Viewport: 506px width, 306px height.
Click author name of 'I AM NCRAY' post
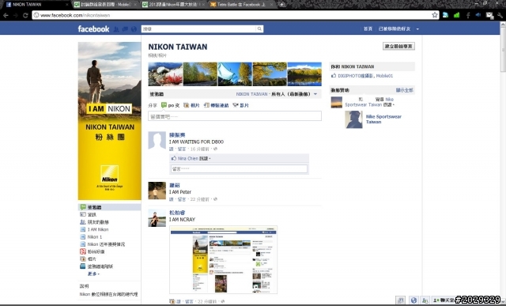177,213
